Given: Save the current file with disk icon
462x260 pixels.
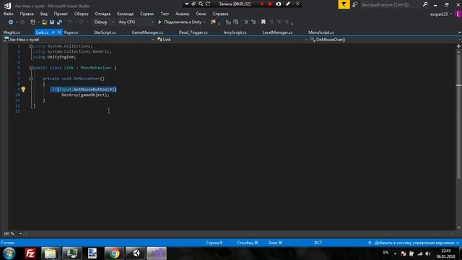Looking at the screenshot, I should point(52,22).
